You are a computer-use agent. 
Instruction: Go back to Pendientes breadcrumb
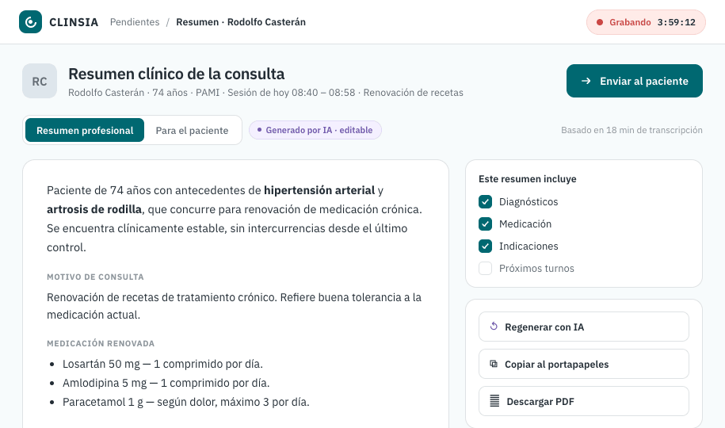tap(135, 22)
